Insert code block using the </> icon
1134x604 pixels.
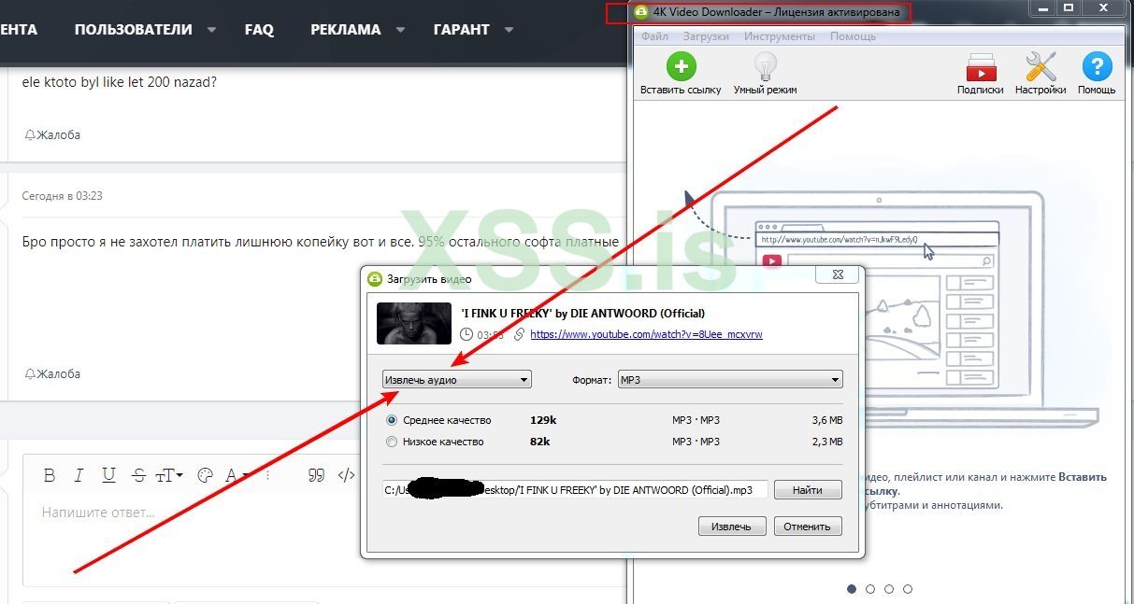click(346, 475)
